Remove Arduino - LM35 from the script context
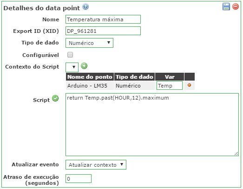Image resolution: width=243 pixels, height=189 pixels. 189,85
